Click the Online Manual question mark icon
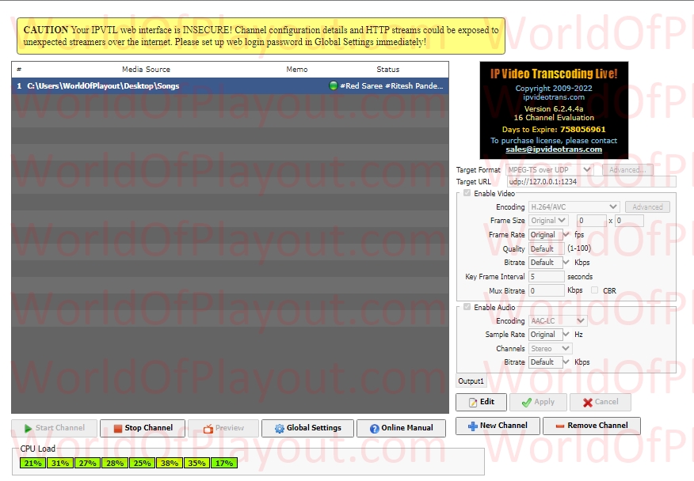 click(375, 429)
